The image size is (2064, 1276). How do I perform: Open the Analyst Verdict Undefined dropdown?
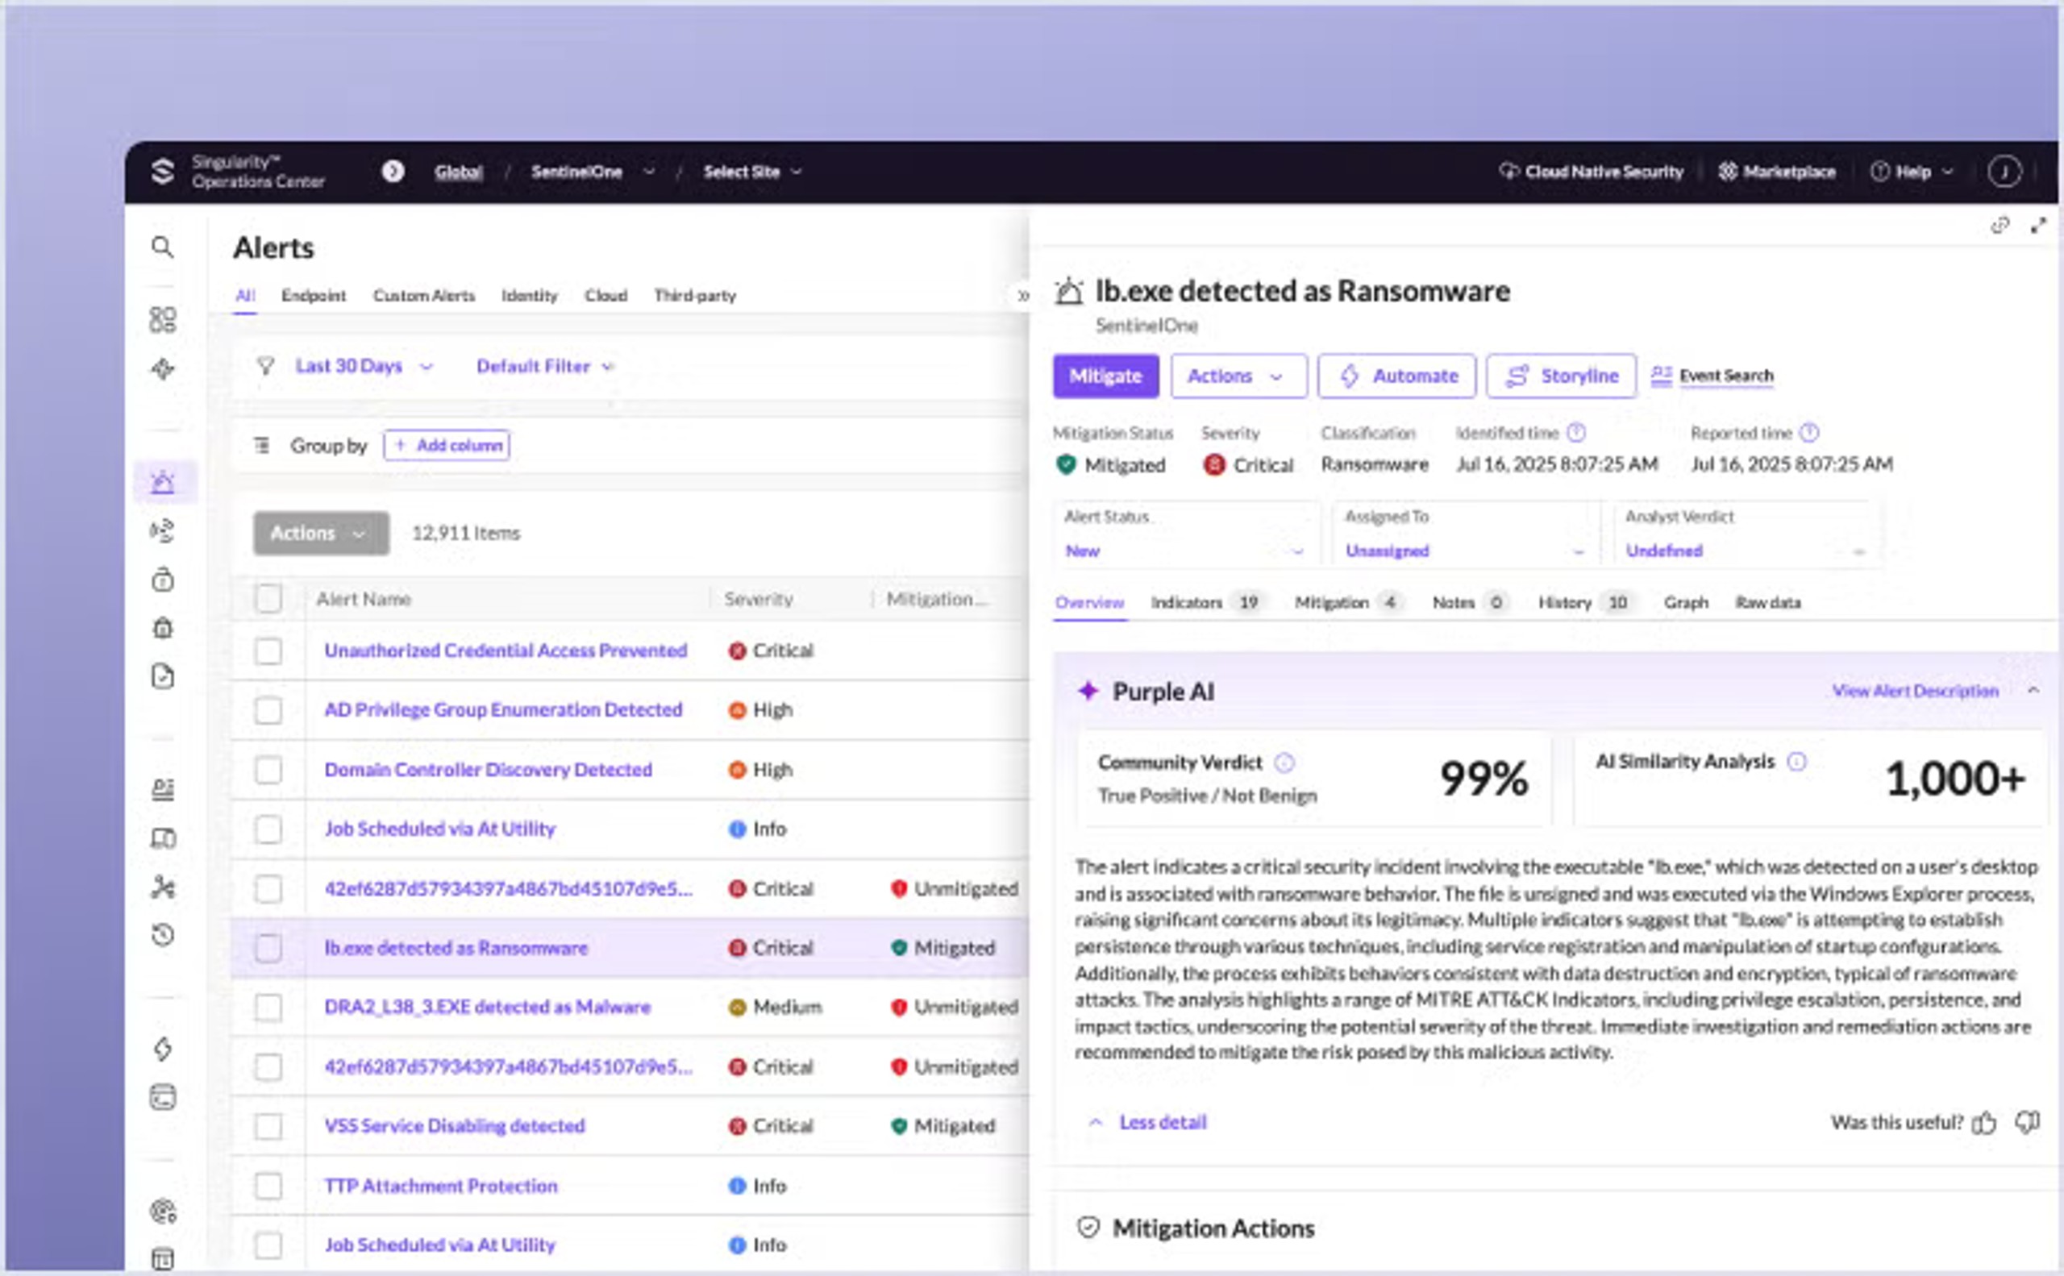1745,551
